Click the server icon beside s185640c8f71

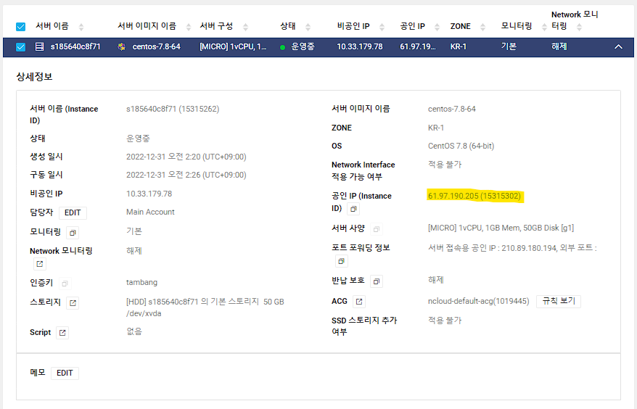point(39,46)
